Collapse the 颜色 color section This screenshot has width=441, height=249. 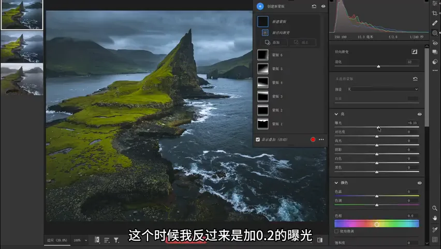(x=336, y=183)
